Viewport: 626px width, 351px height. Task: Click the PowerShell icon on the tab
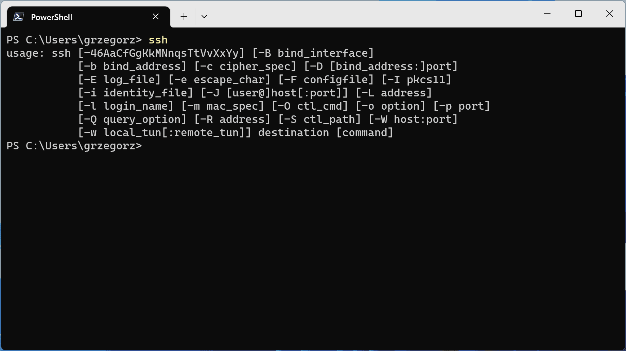pyautogui.click(x=19, y=16)
